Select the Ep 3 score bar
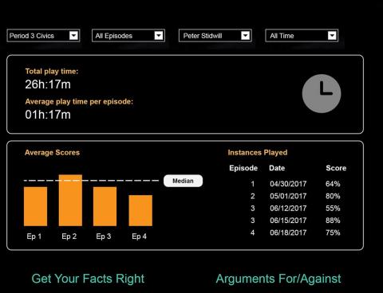Viewport: 383px width, 293px height. coord(105,206)
